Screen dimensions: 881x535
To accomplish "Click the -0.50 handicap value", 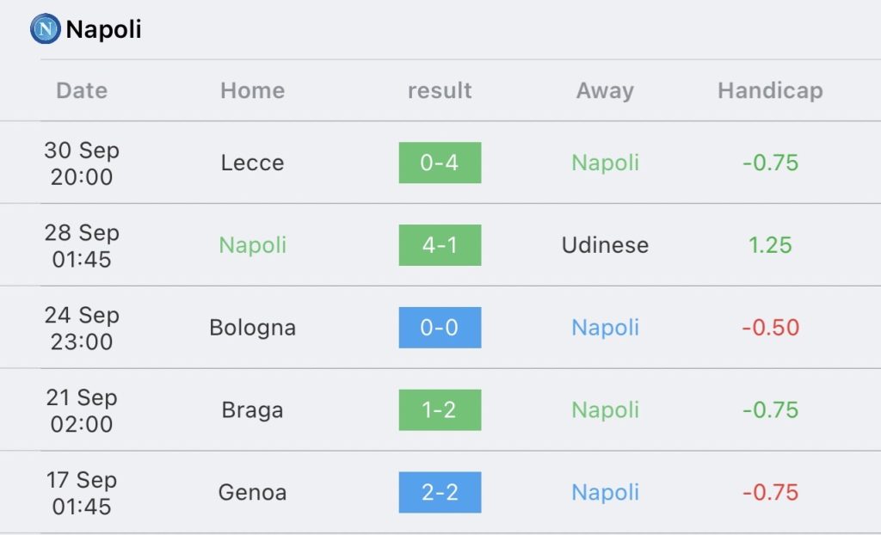I will click(x=770, y=328).
